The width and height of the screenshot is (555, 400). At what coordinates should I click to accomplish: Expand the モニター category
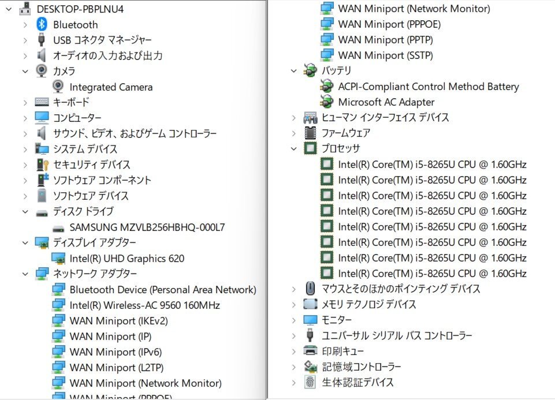294,320
